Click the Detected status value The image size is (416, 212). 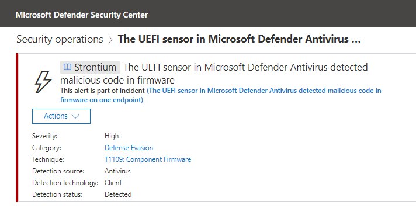click(x=118, y=194)
